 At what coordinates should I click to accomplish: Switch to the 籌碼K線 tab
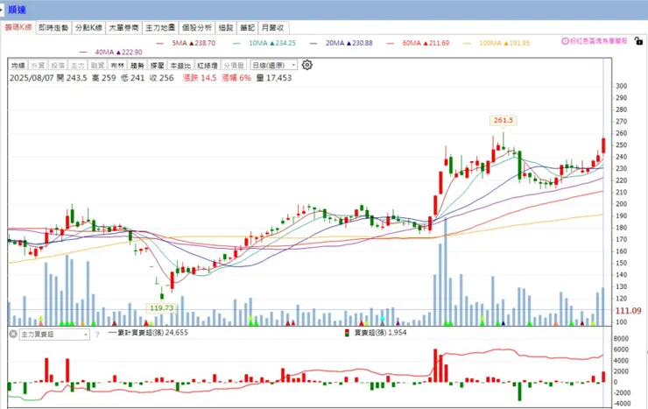pyautogui.click(x=18, y=27)
